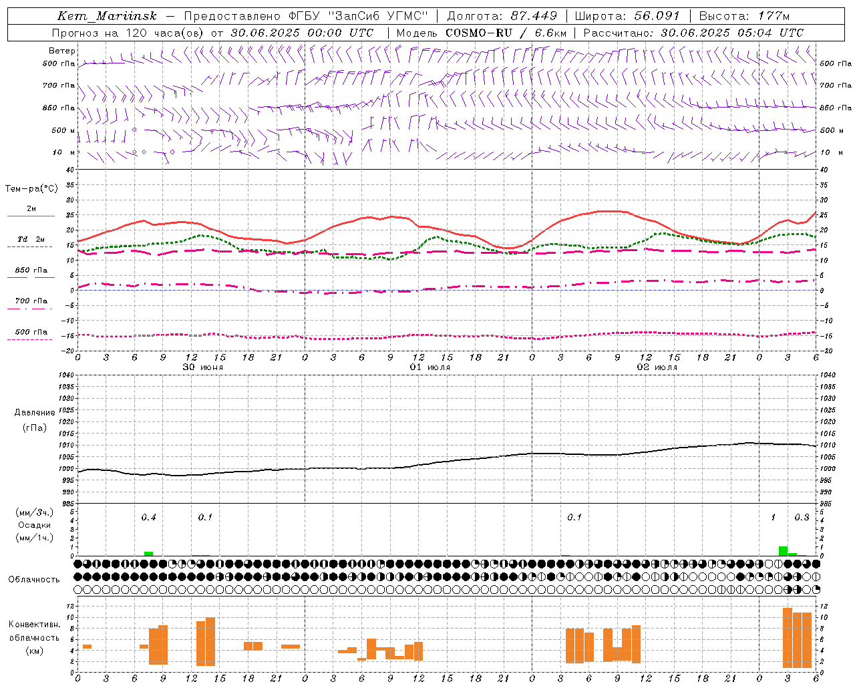Click the Облачность cloud cover label
Image resolution: width=855 pixels, height=684 pixels.
click(x=34, y=579)
